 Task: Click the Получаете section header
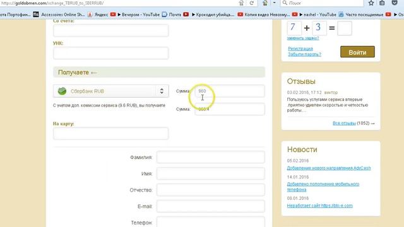tap(159, 73)
